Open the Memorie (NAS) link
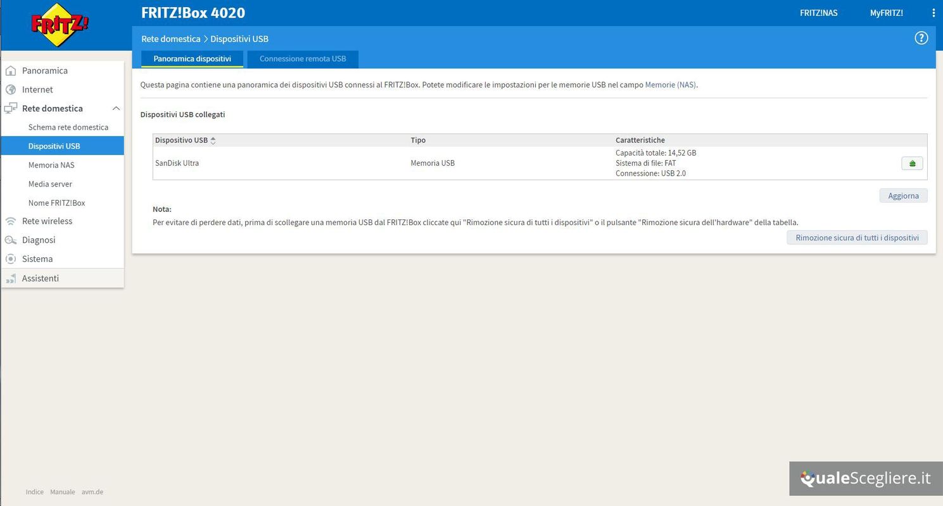The width and height of the screenshot is (943, 506). pos(670,85)
